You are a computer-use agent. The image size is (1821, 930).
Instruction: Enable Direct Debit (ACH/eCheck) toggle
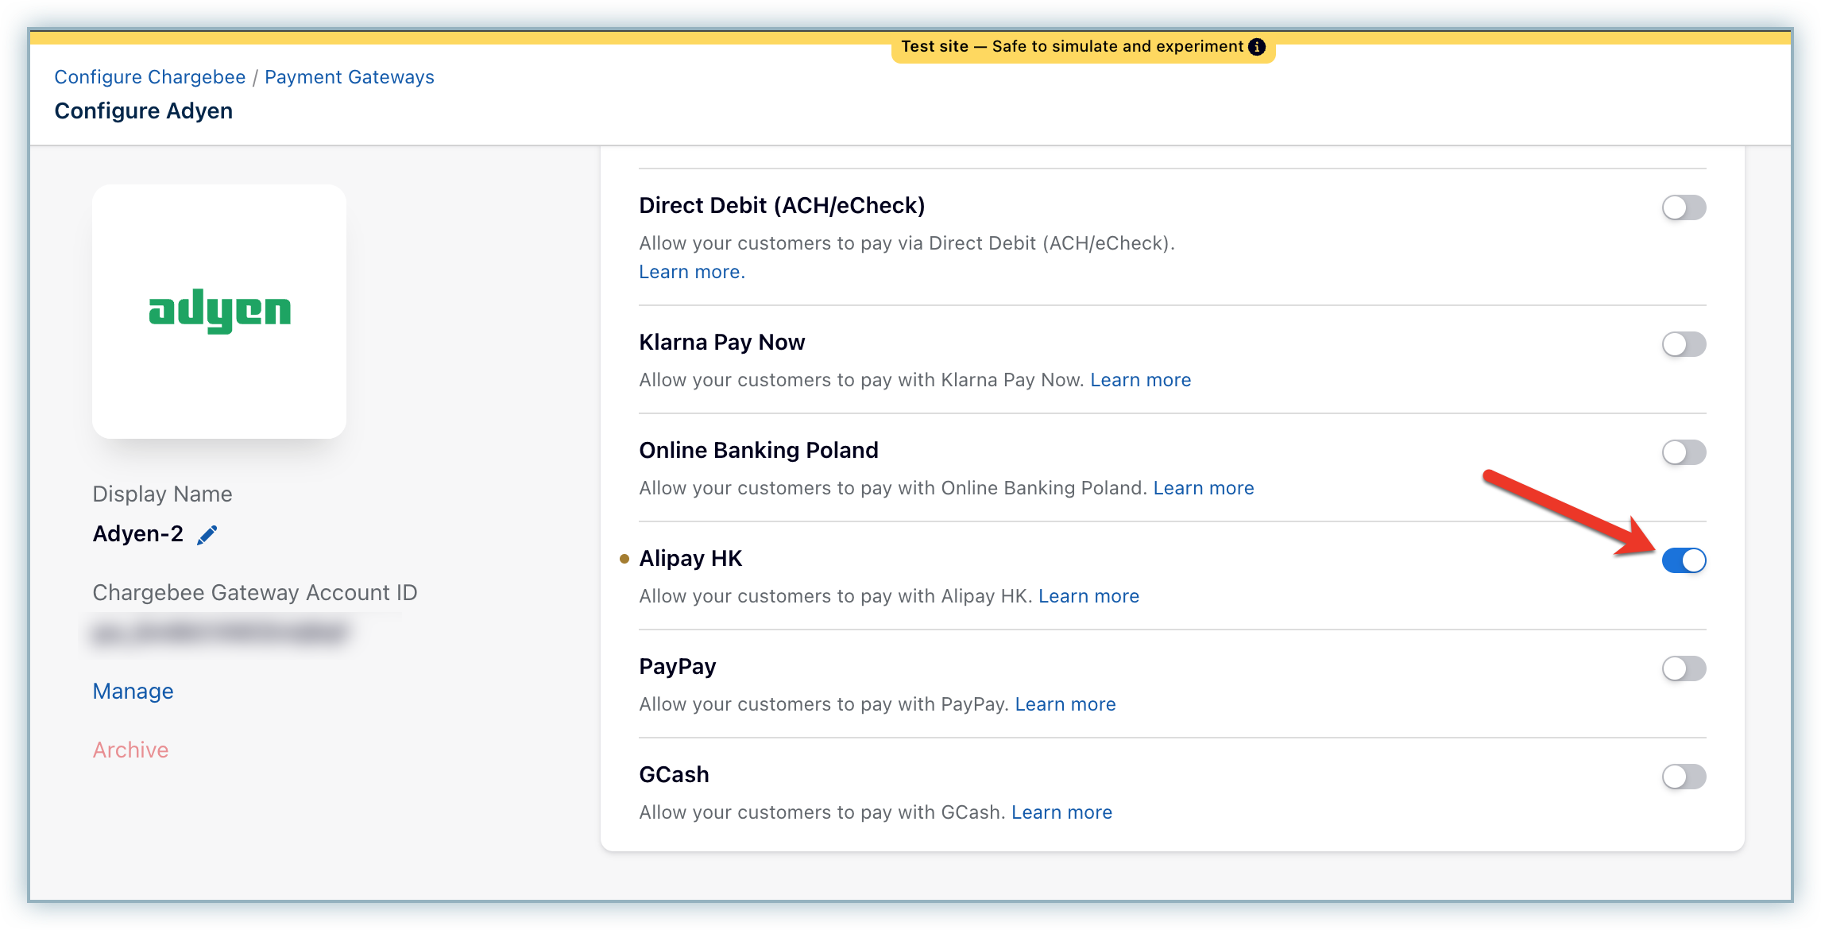coord(1684,207)
